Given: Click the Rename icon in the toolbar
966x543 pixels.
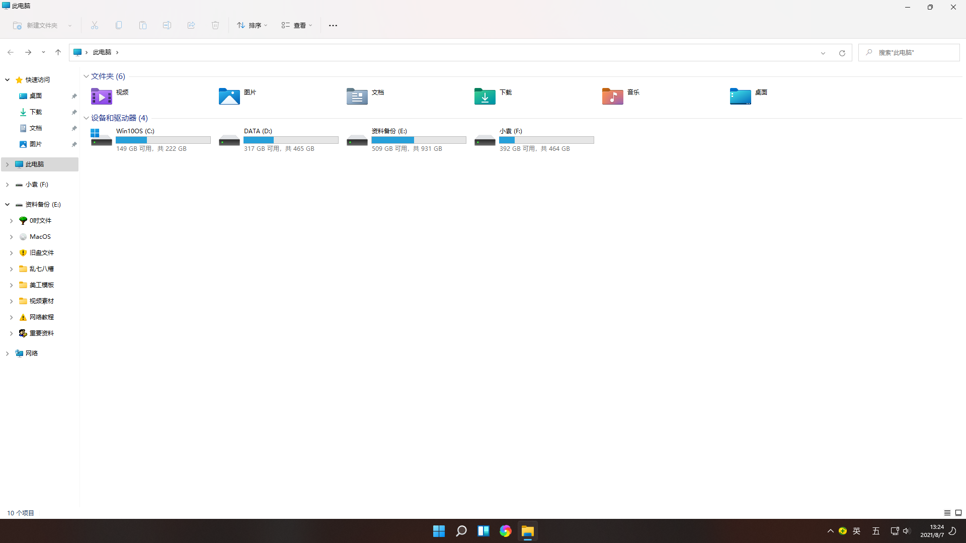Looking at the screenshot, I should 167,25.
